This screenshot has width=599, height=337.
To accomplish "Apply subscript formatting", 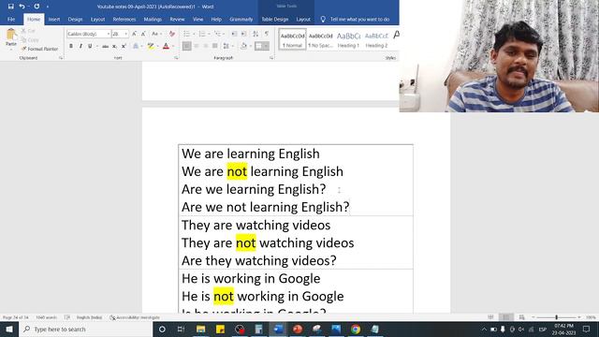I will [x=114, y=46].
